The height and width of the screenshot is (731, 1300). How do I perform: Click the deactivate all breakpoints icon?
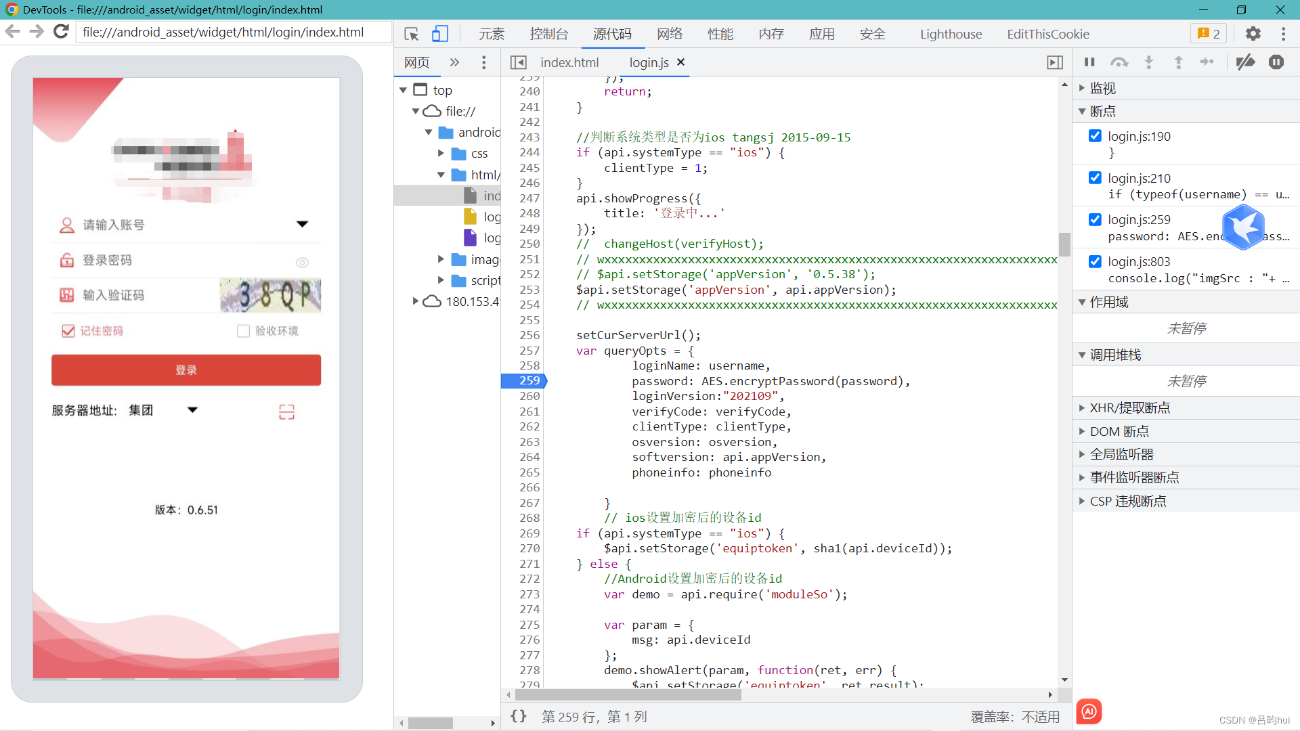pyautogui.click(x=1246, y=62)
